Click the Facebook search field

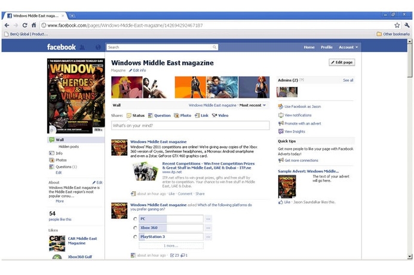[x=160, y=47]
